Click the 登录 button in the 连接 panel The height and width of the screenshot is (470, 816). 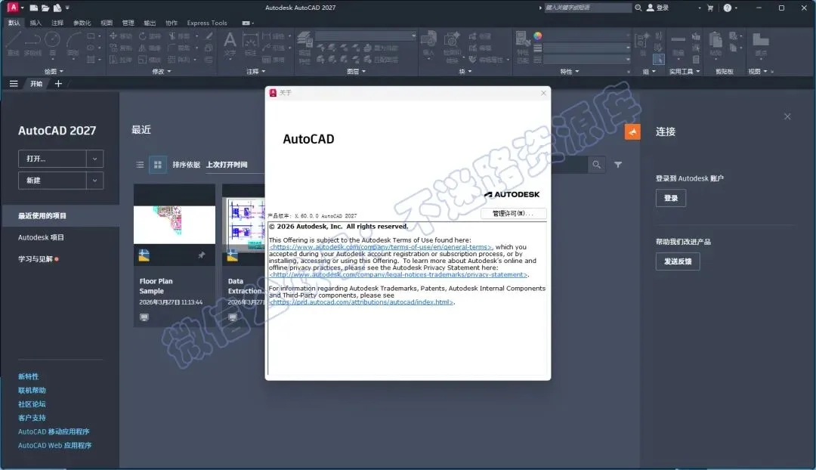[x=671, y=198]
